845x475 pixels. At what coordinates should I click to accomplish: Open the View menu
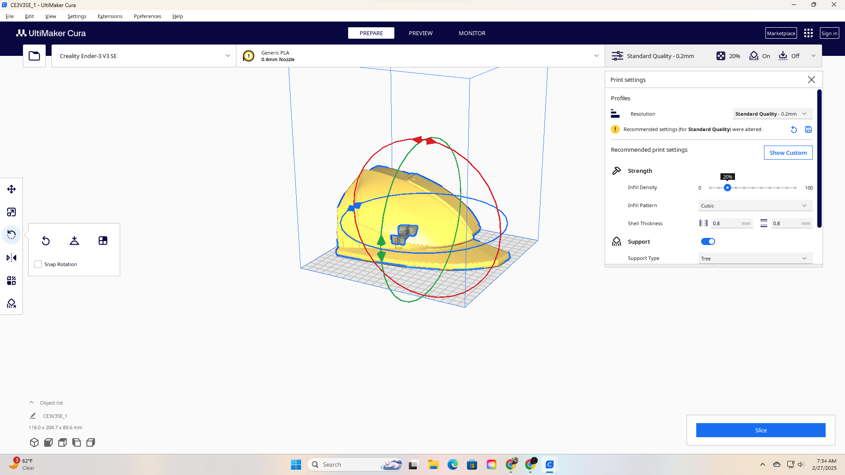click(51, 16)
